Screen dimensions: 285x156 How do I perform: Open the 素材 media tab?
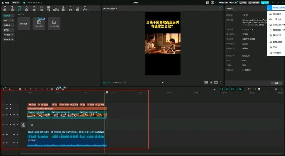click(x=5, y=8)
